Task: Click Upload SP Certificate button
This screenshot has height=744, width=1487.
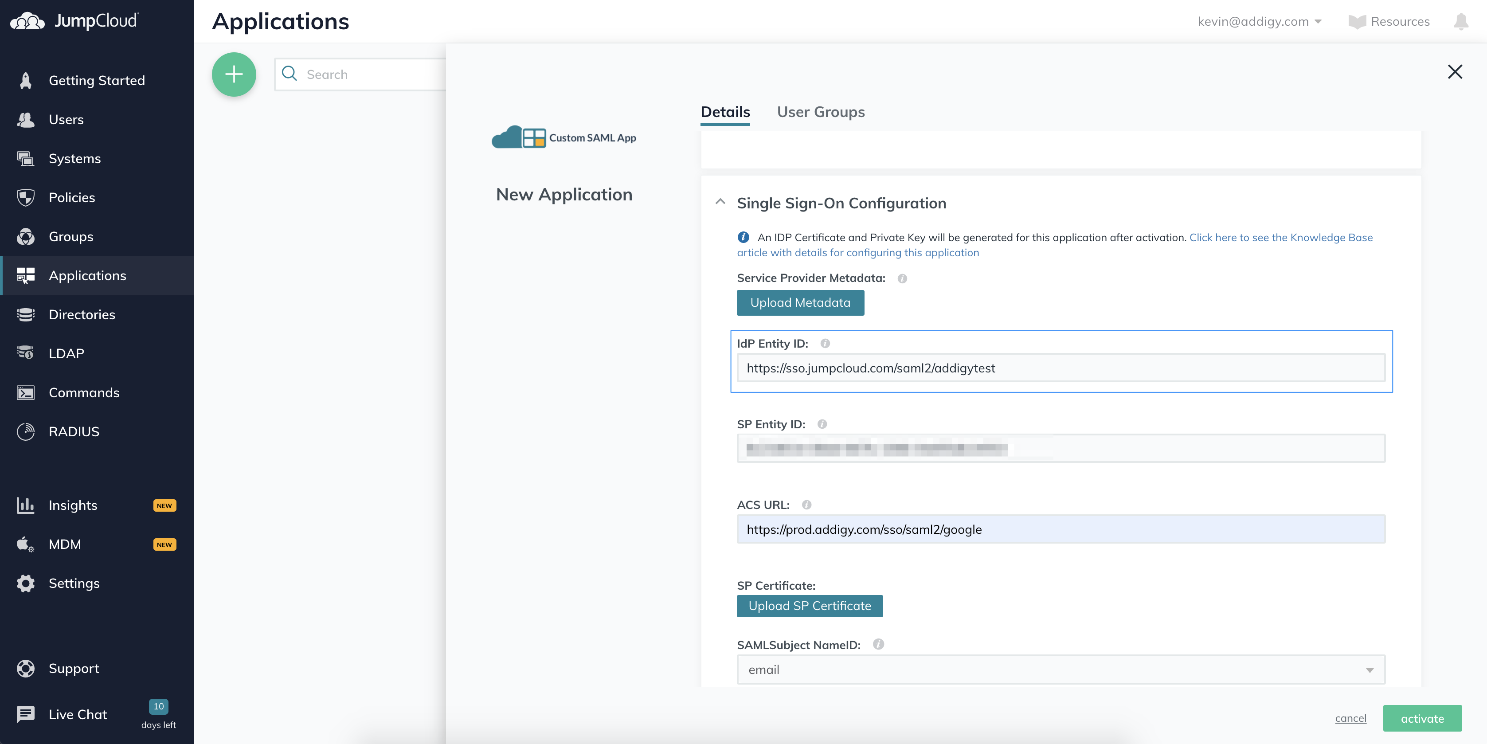Action: click(x=809, y=606)
